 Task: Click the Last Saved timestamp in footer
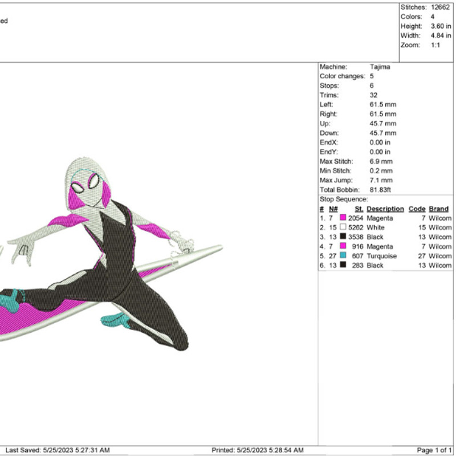coord(58,450)
